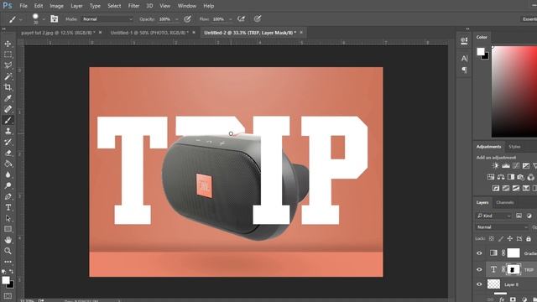Viewport: 537px width, 302px height.
Task: Open the brush Mode dropdown
Action: click(107, 19)
